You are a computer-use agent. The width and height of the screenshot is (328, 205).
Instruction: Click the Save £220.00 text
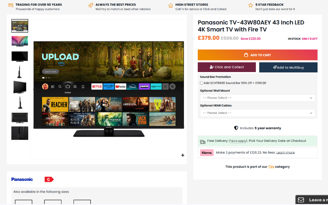point(251,38)
